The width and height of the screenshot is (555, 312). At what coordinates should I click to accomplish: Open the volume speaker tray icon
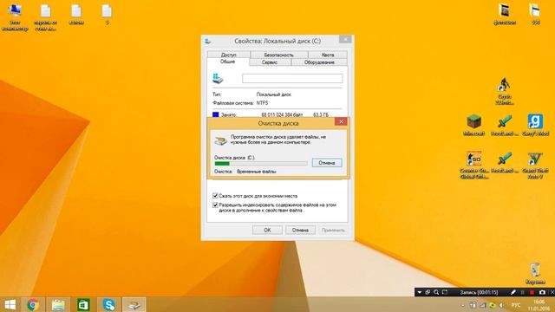[501, 305]
